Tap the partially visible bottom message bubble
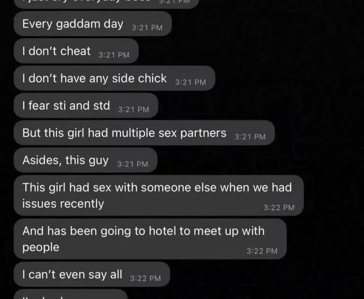Image resolution: width=364 pixels, height=299 pixels. (x=71, y=294)
